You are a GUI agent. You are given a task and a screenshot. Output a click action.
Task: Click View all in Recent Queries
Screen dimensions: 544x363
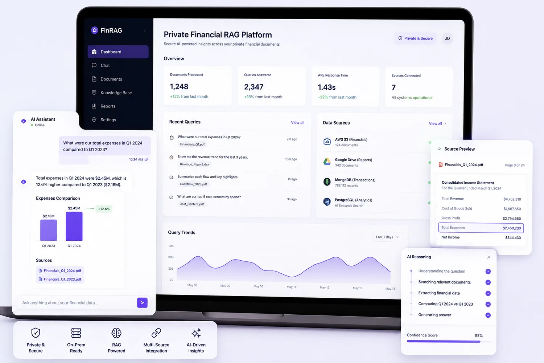[x=297, y=122]
